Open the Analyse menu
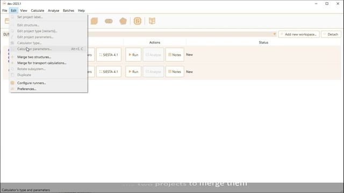Viewport: 344px width, 193px height. coord(54,11)
